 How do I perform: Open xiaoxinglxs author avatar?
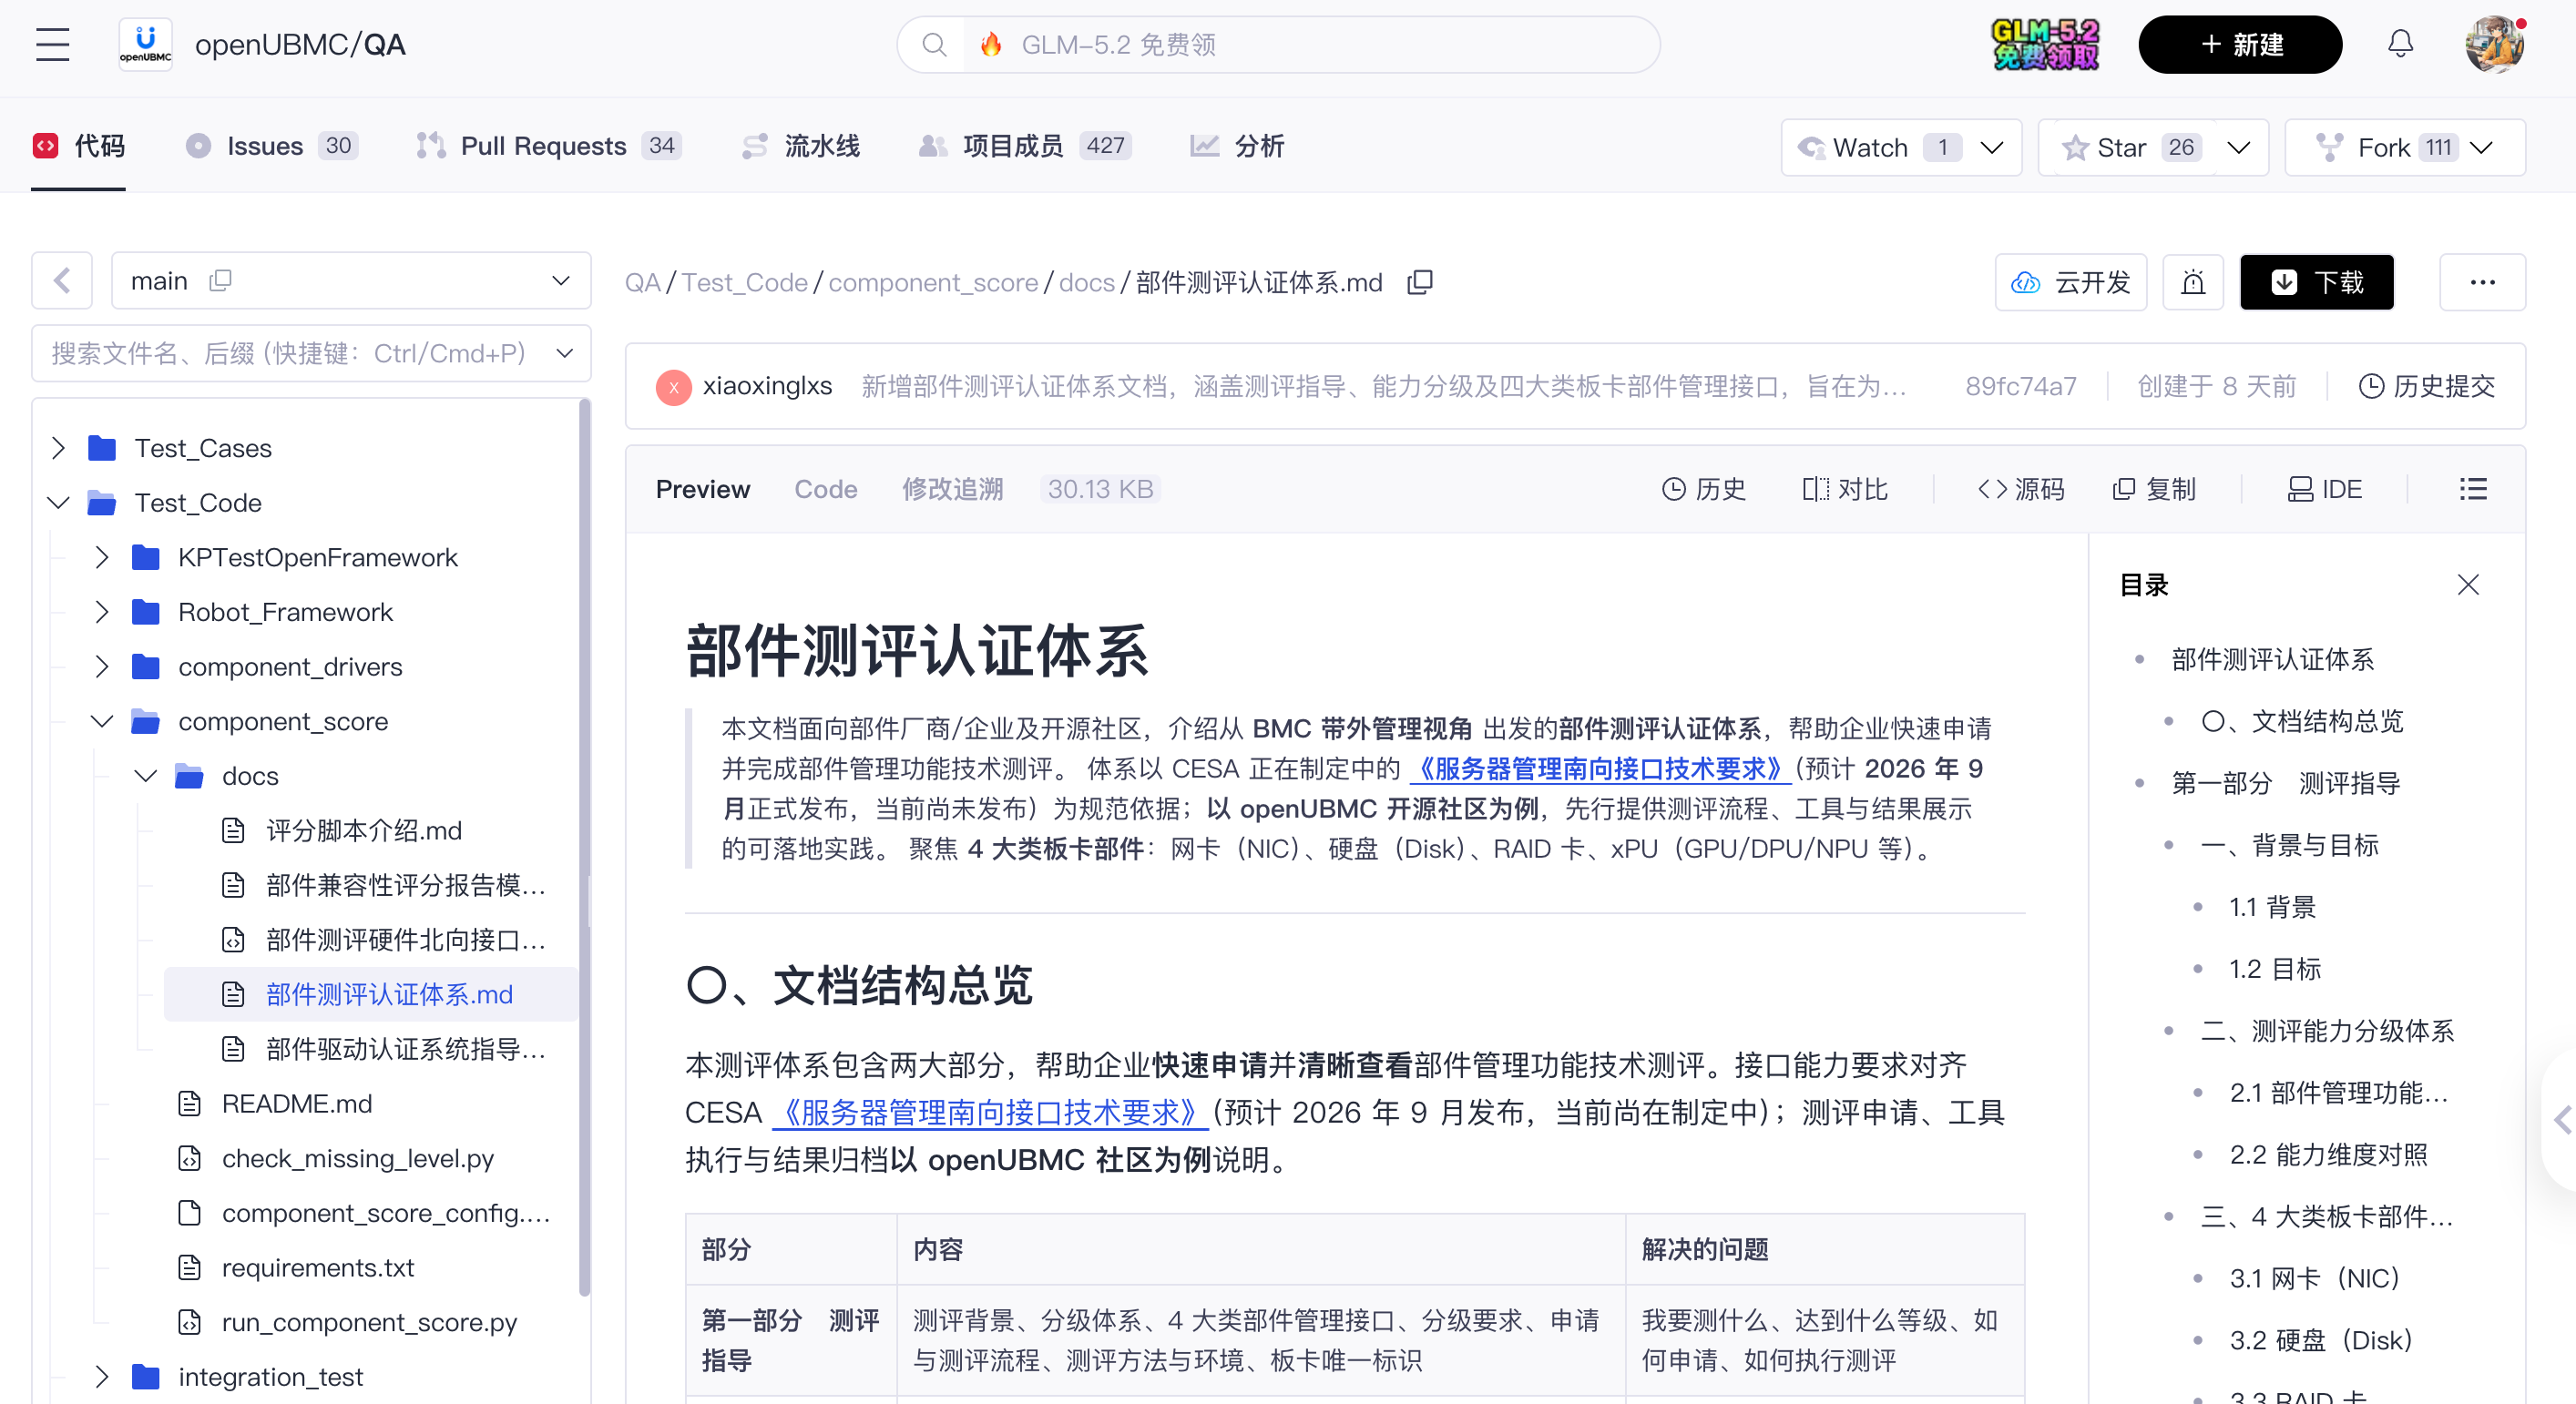click(x=674, y=387)
